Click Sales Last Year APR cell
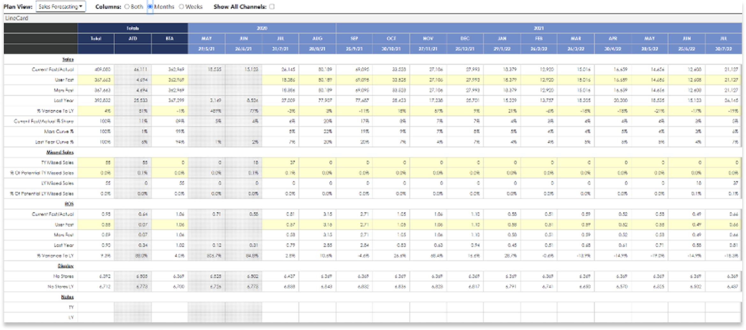This screenshot has width=746, height=330. pyautogui.click(x=613, y=100)
